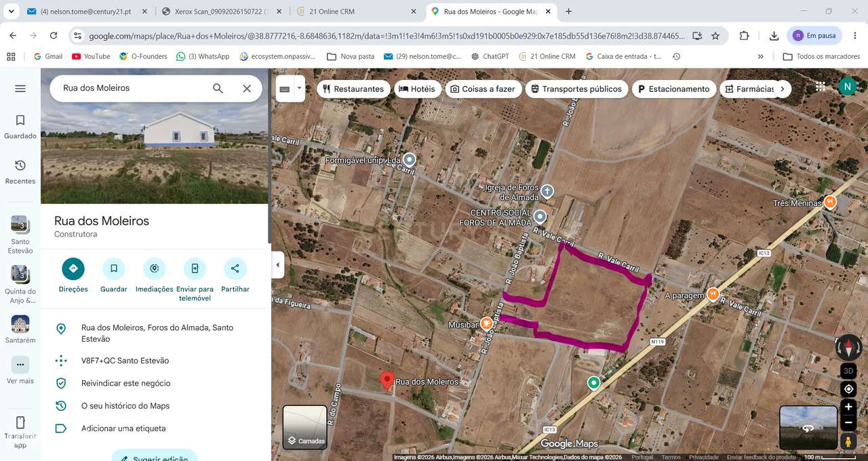Show more category chips arrow

(x=783, y=89)
